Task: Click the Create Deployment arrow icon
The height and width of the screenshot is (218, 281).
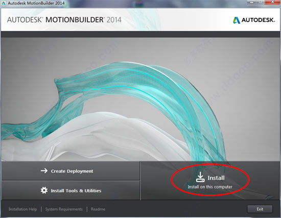Action: [x=44, y=171]
